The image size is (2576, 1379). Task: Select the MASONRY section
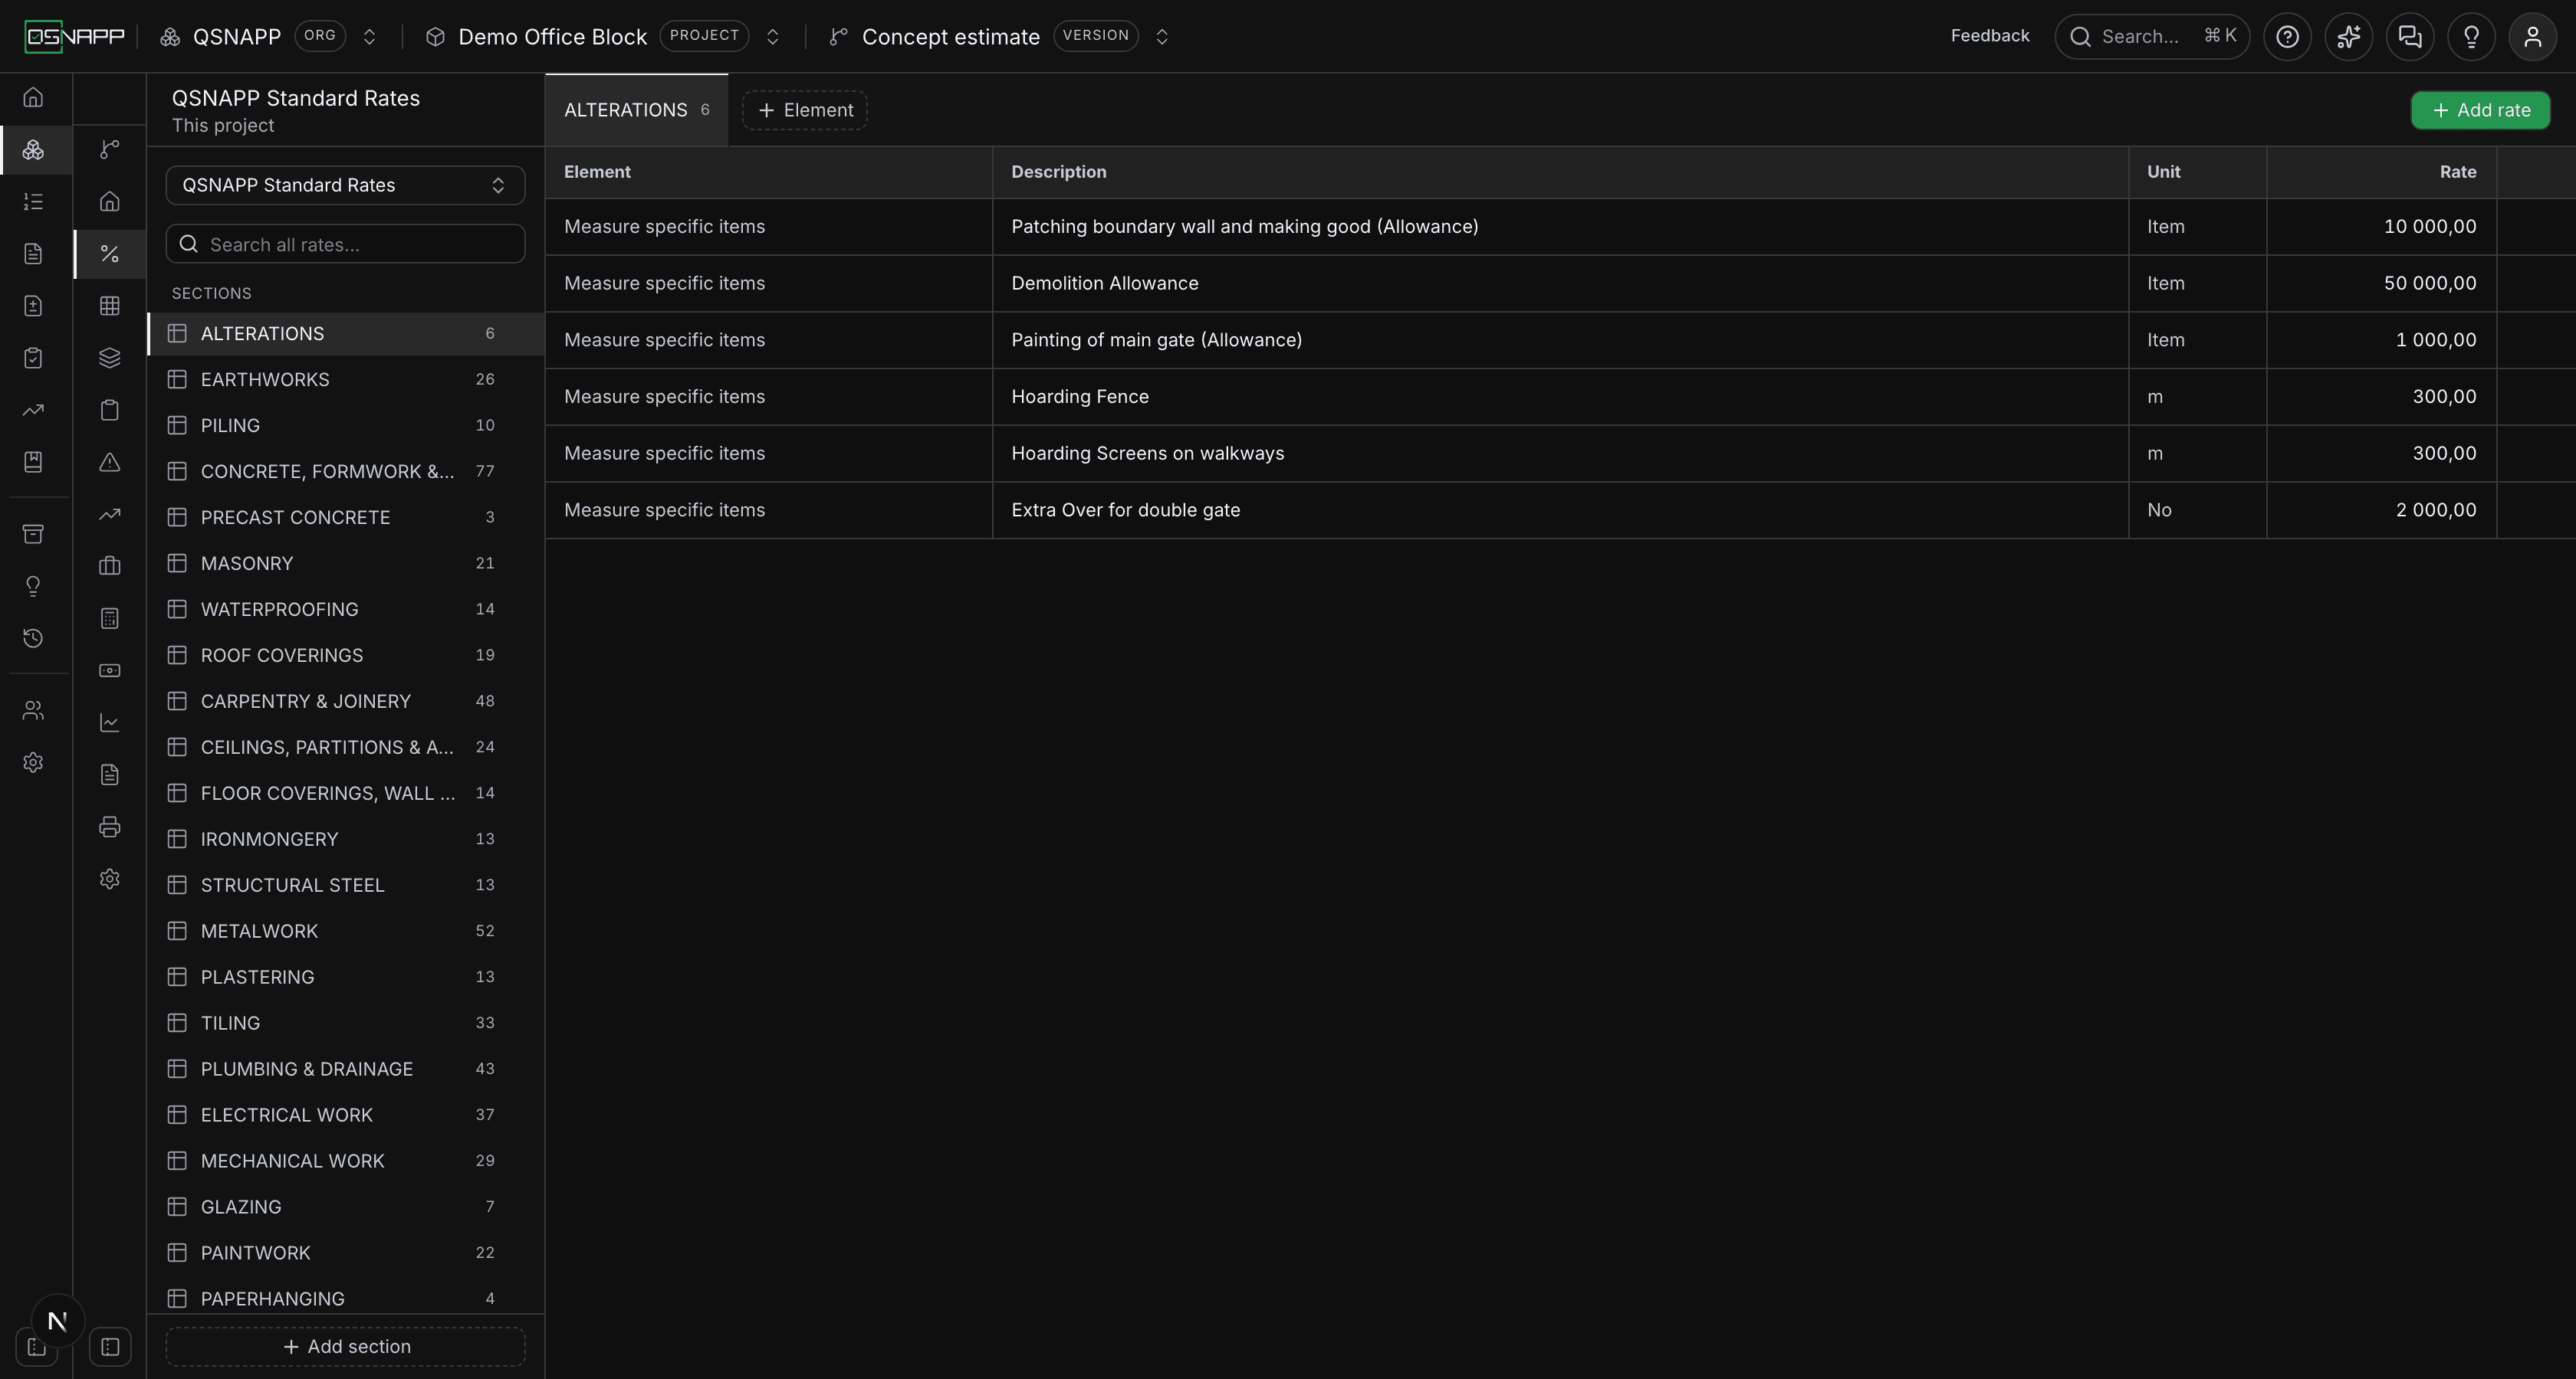345,564
